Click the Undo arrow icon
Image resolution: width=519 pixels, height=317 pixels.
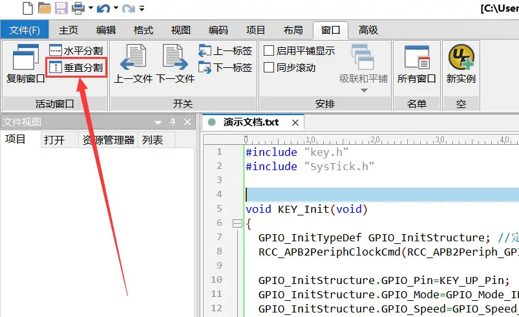pos(103,8)
